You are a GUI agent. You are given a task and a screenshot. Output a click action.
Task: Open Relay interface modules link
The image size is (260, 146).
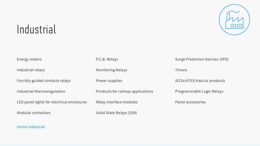point(117,102)
